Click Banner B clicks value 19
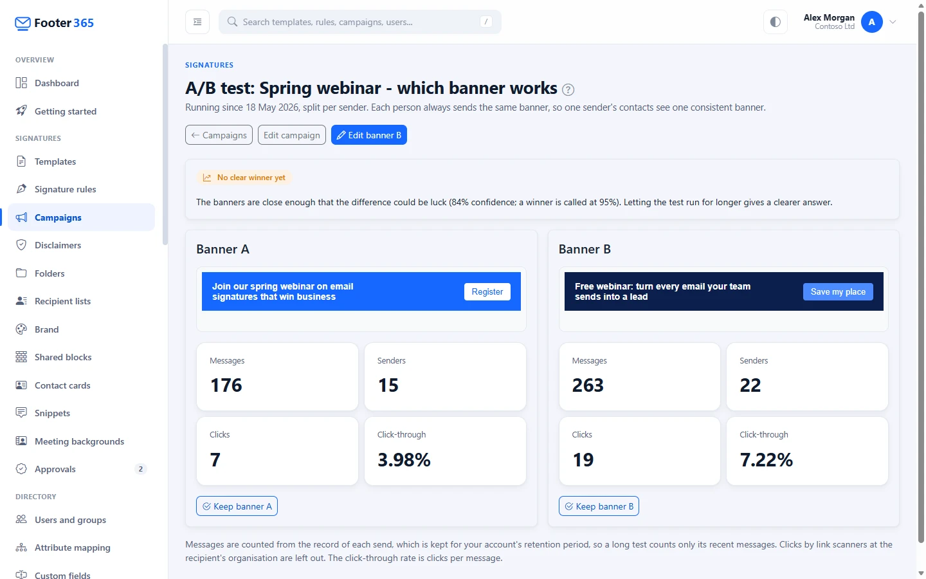 point(583,460)
